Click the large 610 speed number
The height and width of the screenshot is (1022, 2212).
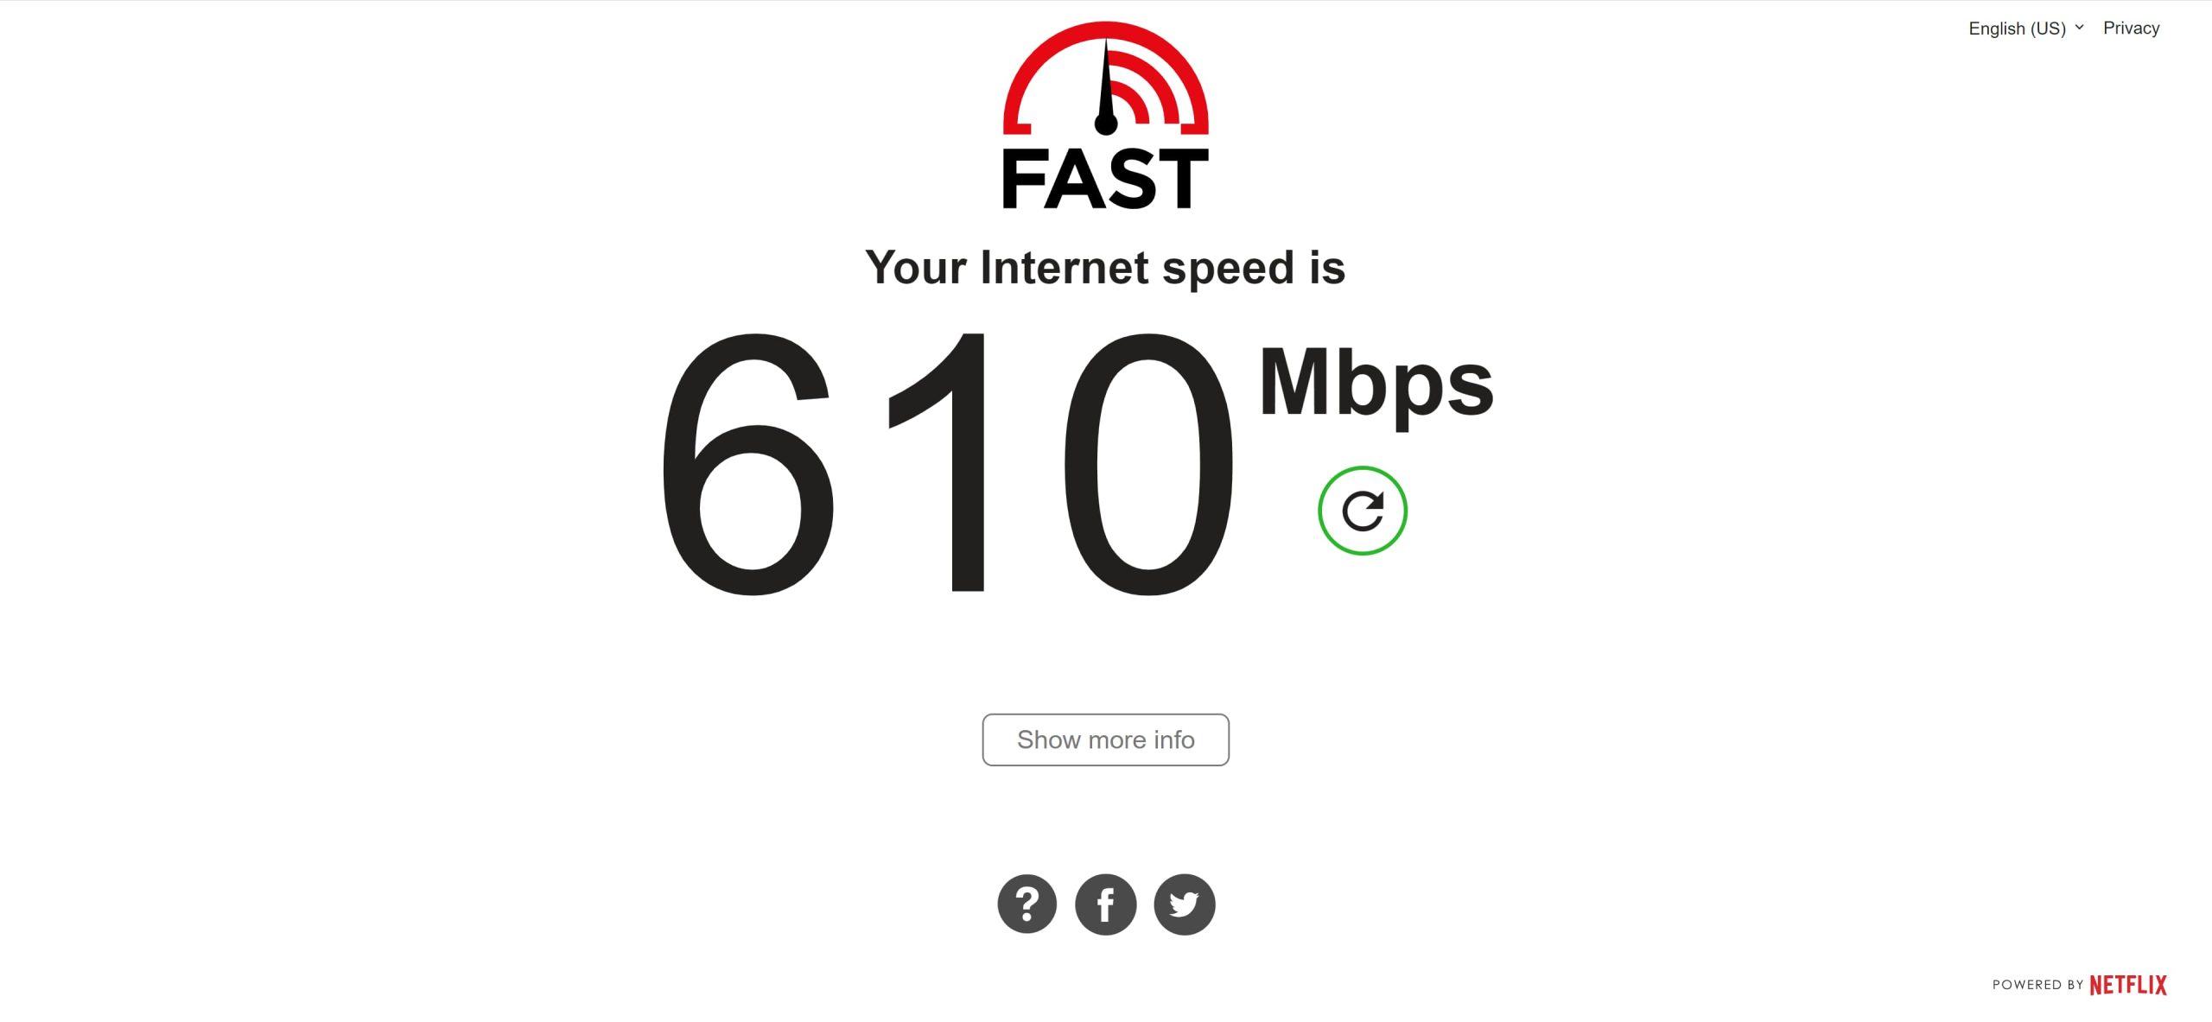[x=948, y=464]
